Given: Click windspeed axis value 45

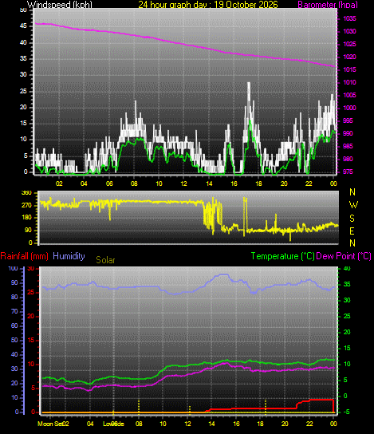Looking at the screenshot, I should point(23,26).
